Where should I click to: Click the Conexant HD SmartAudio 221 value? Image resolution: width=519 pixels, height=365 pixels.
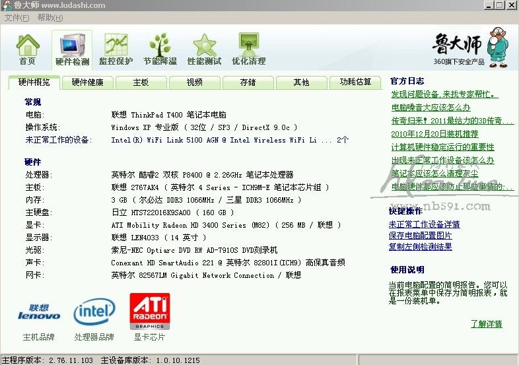coord(228,263)
